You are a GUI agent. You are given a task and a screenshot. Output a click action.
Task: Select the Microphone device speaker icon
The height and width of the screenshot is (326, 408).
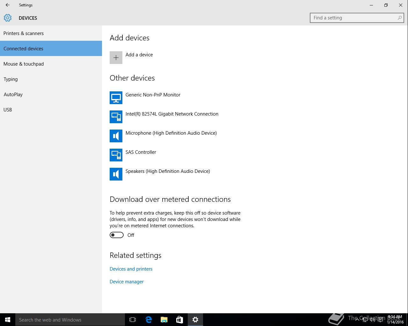point(116,136)
